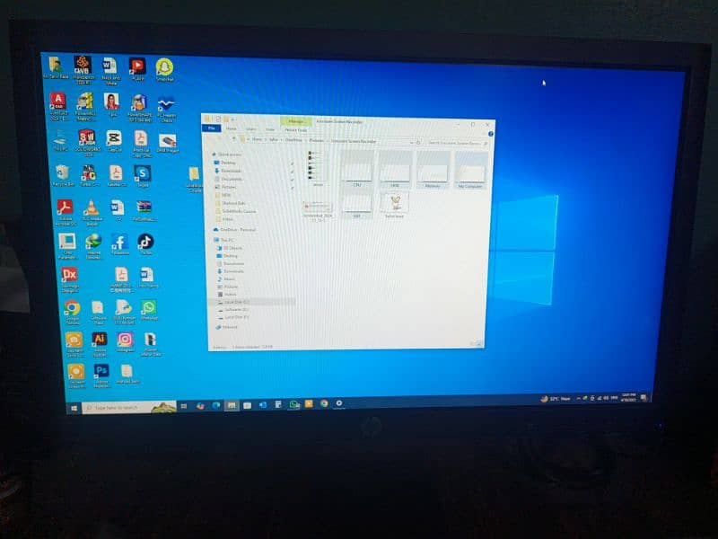Open the Facebook desktop shortcut

[x=119, y=244]
